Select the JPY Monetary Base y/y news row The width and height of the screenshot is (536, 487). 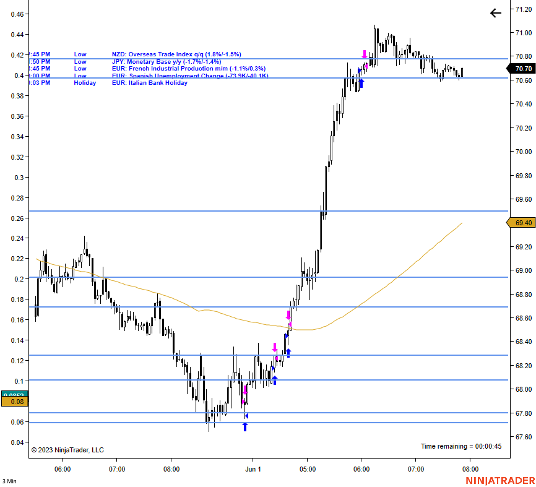coord(125,61)
